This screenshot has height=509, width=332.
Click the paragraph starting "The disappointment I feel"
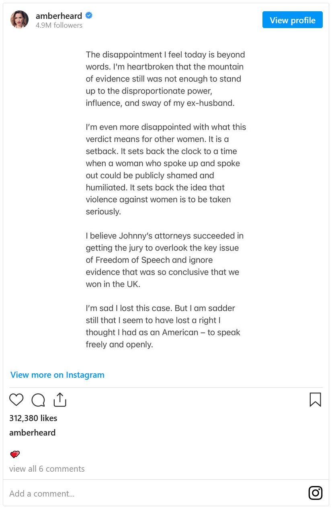(165, 79)
